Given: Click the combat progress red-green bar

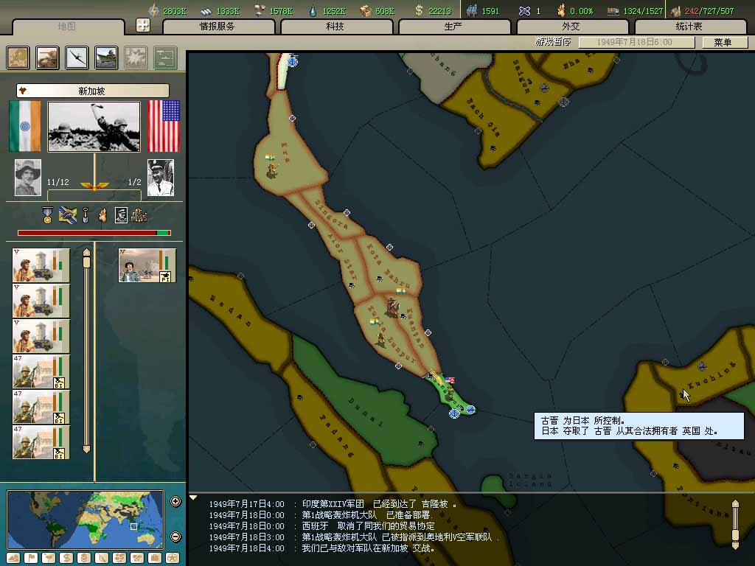Looking at the screenshot, I should pyautogui.click(x=94, y=233).
